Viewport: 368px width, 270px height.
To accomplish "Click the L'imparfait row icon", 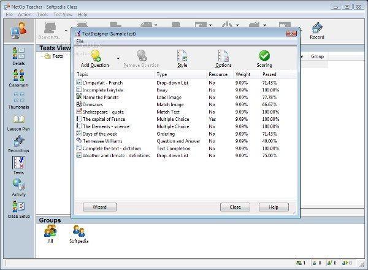I will click(x=79, y=82).
